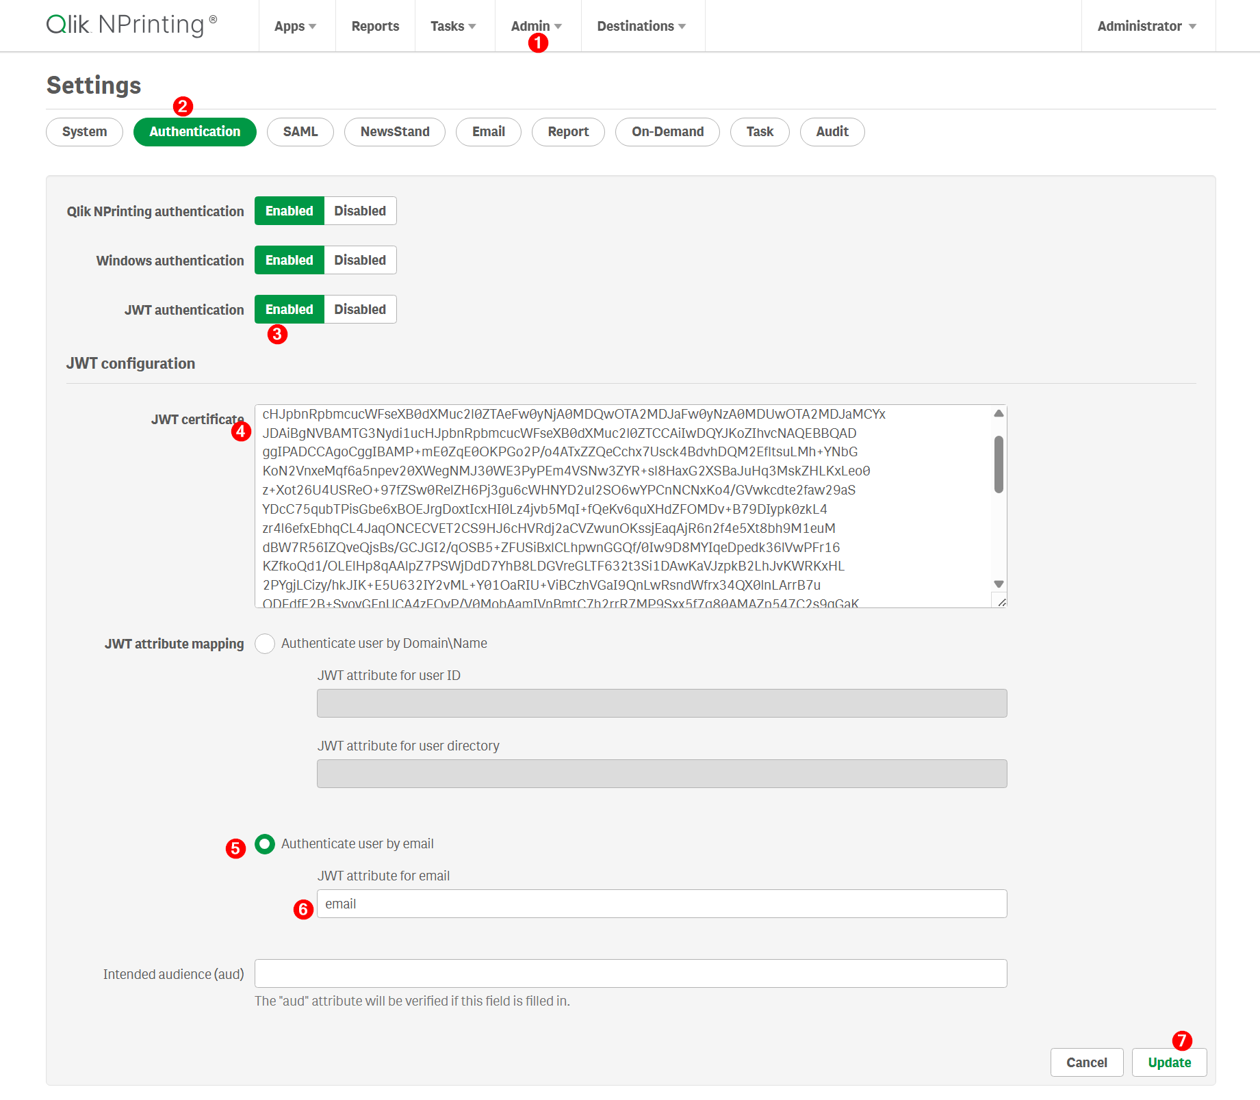Expand the Destinations dropdown
The width and height of the screenshot is (1260, 1100).
(x=641, y=26)
